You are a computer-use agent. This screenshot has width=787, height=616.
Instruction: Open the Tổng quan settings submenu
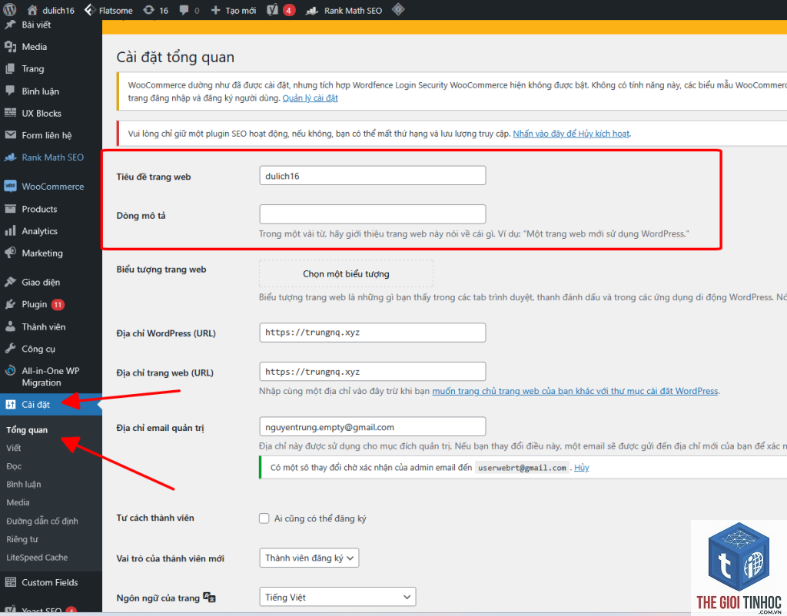[27, 430]
